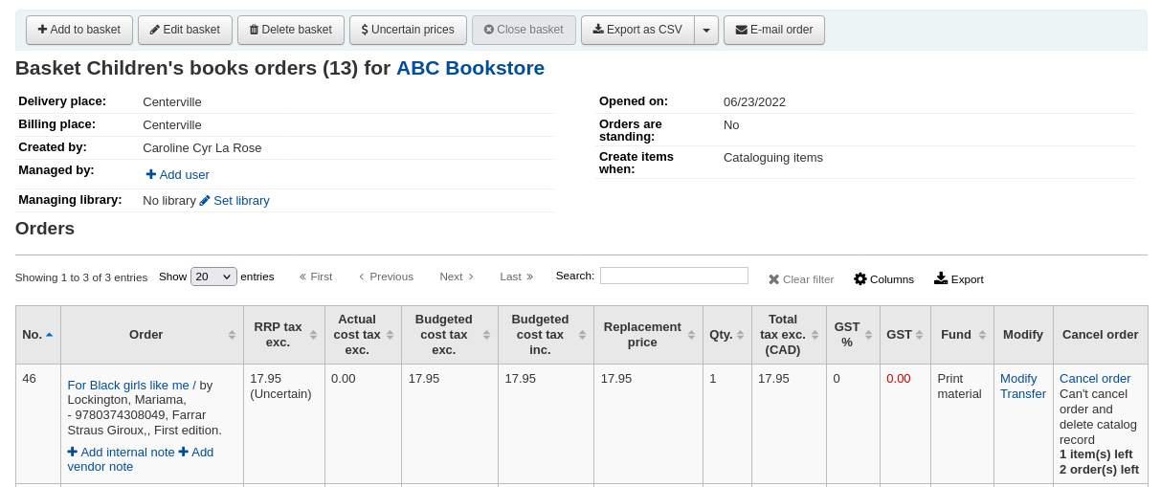This screenshot has width=1161, height=487.
Task: Sort by Qty. column
Action: click(x=726, y=335)
